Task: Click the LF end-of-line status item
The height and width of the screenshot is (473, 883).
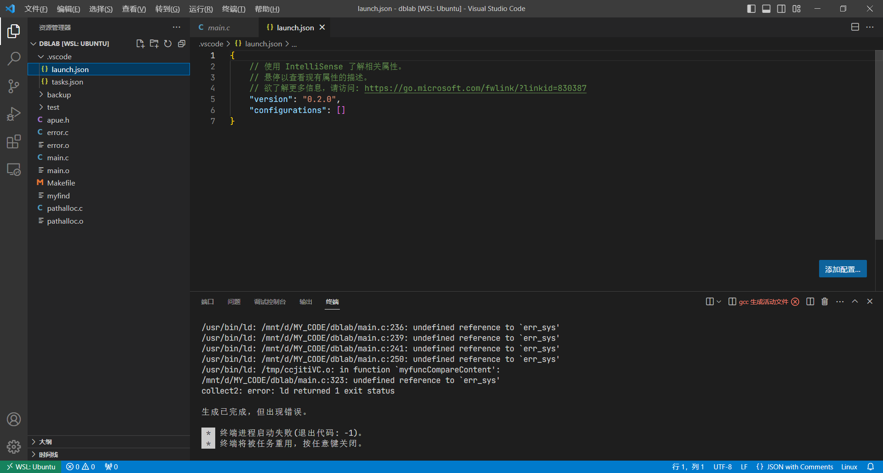Action: [x=744, y=467]
